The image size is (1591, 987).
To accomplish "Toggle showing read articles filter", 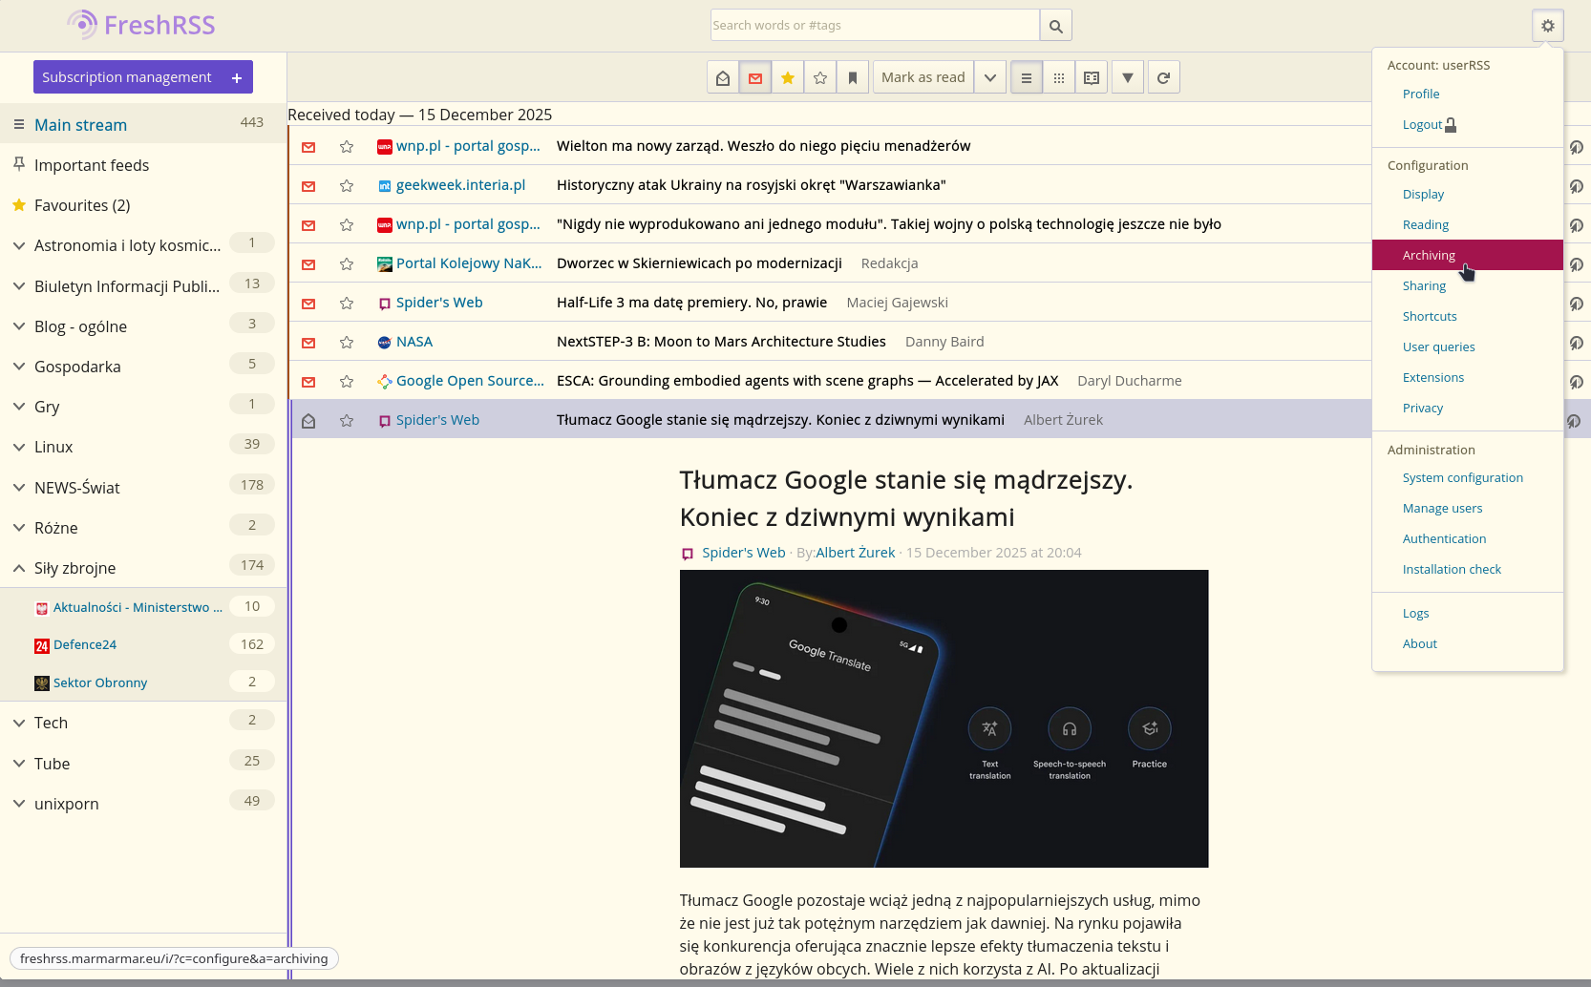I will coord(723,77).
